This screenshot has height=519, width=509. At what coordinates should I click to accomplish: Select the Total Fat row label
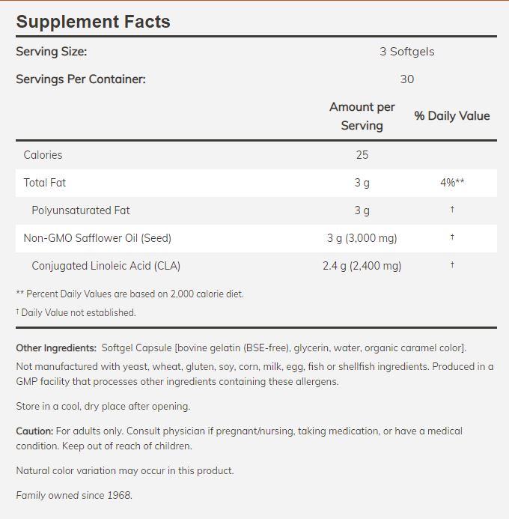(45, 183)
